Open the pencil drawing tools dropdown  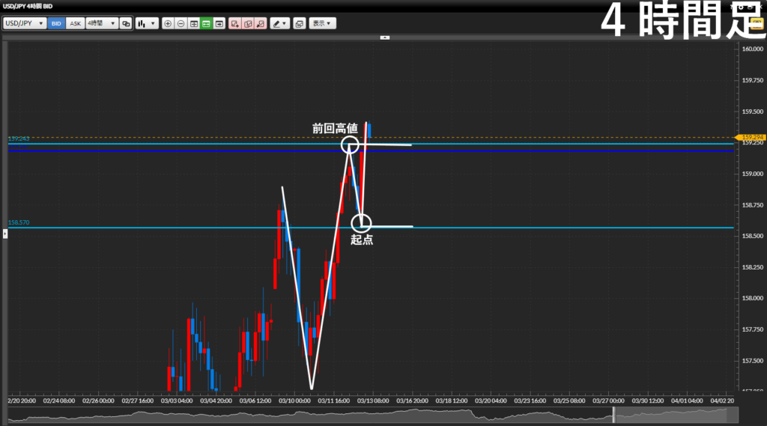(279, 23)
